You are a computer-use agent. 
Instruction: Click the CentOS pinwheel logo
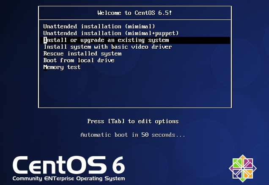(x=243, y=168)
